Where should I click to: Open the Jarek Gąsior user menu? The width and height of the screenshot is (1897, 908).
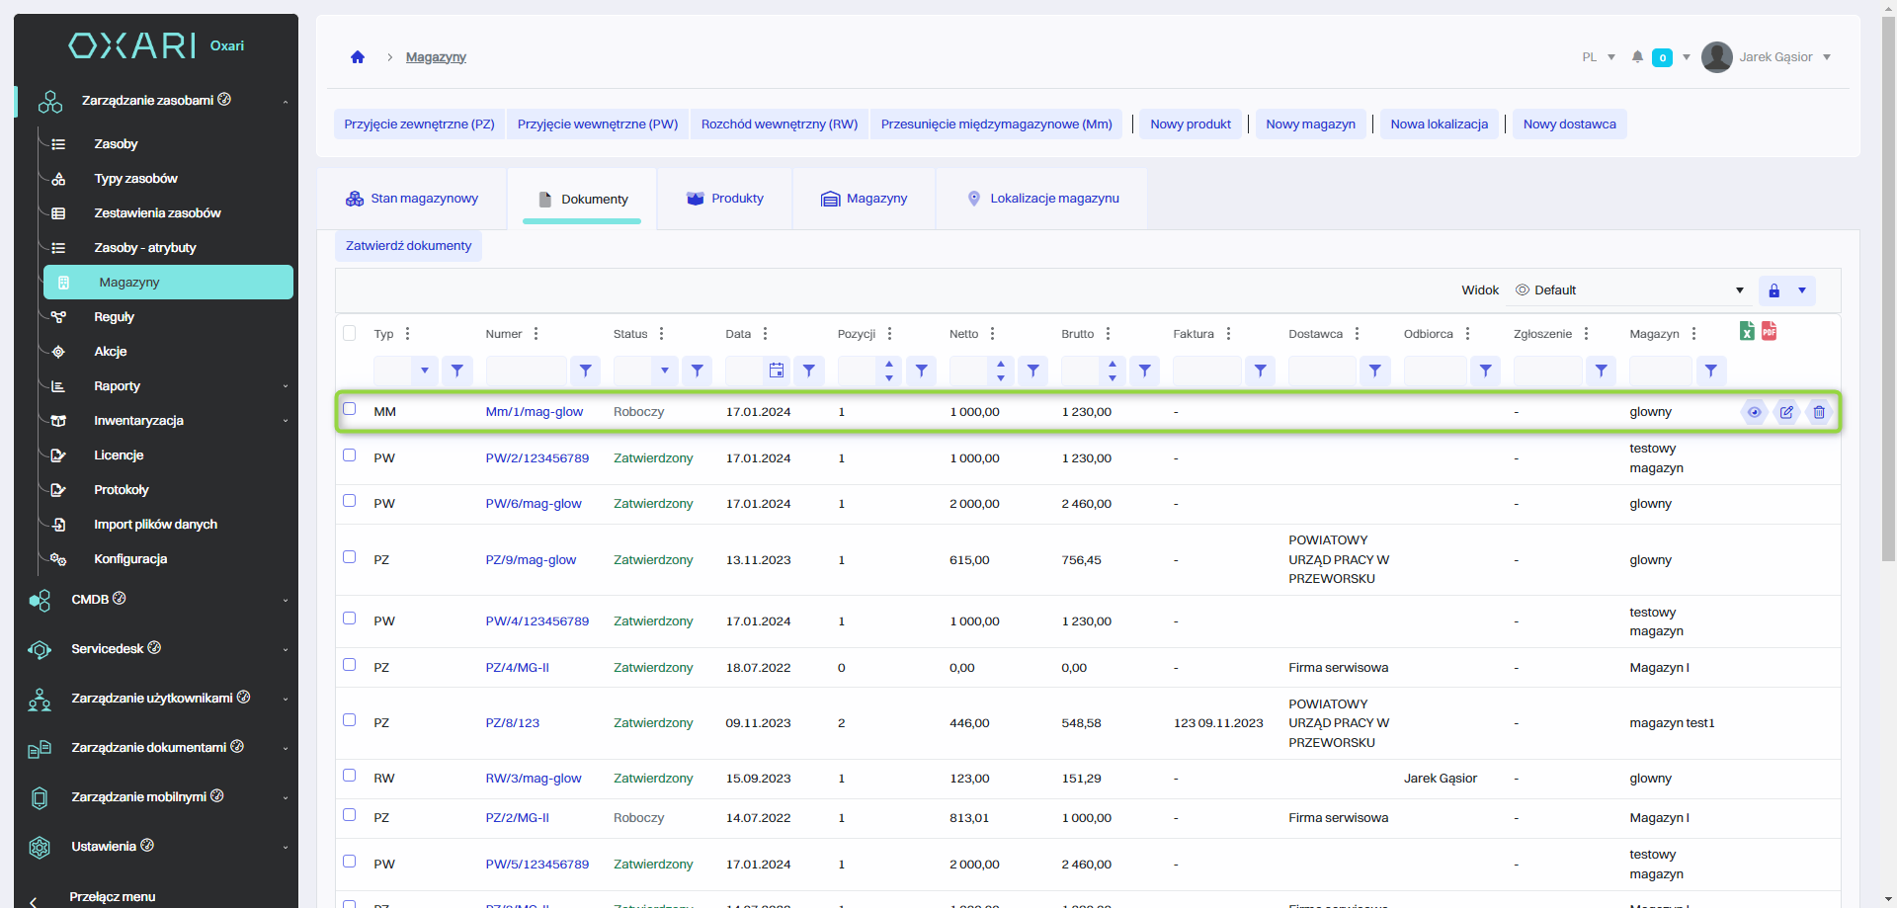(x=1775, y=57)
